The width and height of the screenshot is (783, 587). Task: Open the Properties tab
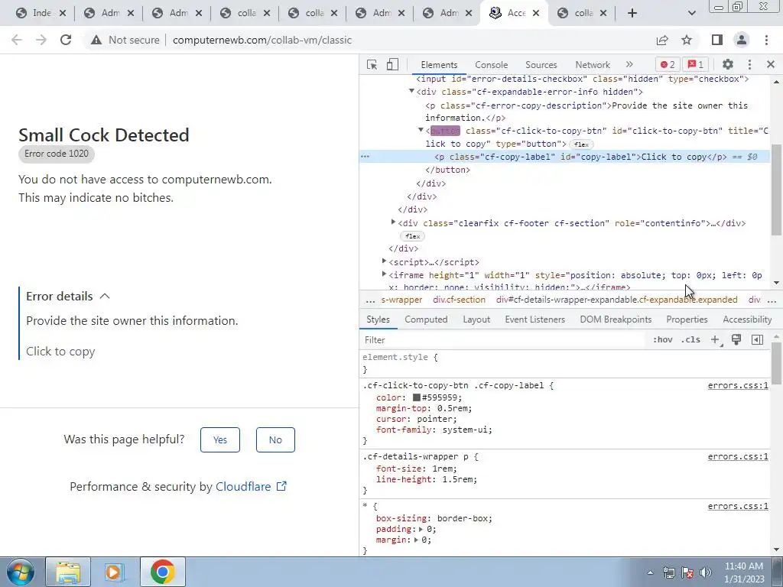[687, 319]
